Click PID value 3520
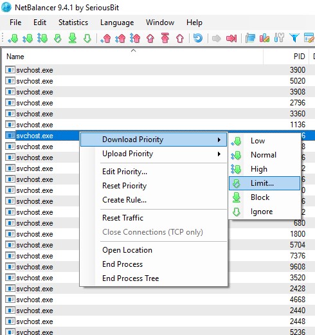This screenshot has width=315, height=335. (298, 278)
